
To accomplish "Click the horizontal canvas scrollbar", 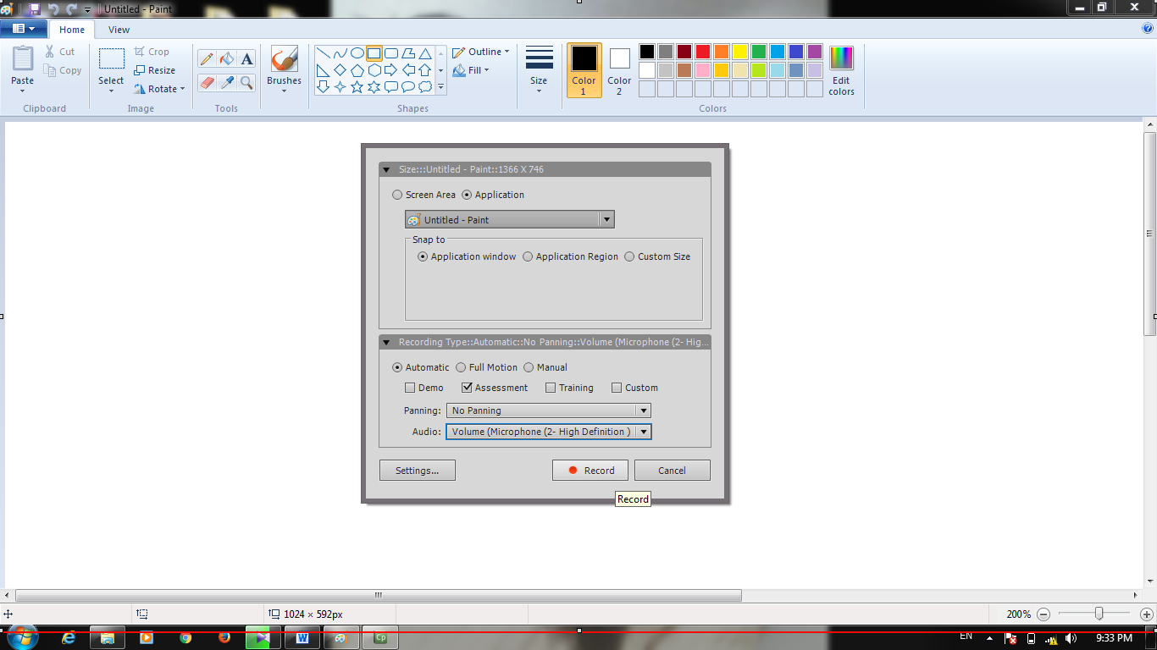I will (x=379, y=595).
